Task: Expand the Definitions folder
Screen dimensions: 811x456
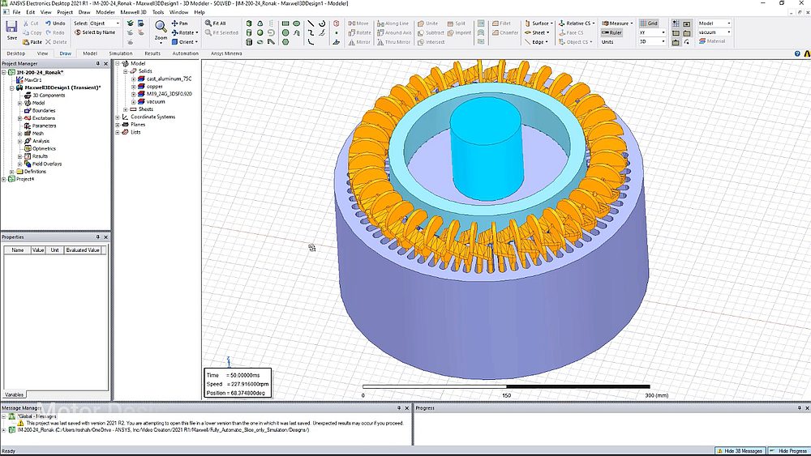Action: [x=12, y=172]
